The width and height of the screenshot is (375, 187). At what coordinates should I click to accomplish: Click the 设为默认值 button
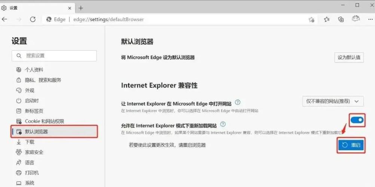(349, 58)
